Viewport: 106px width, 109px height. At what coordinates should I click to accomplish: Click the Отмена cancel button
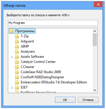point(88,100)
